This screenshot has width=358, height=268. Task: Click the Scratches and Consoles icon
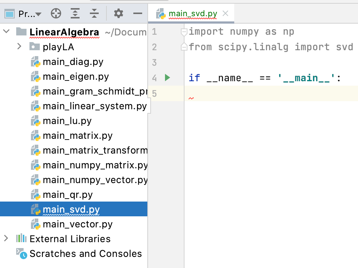(21, 253)
